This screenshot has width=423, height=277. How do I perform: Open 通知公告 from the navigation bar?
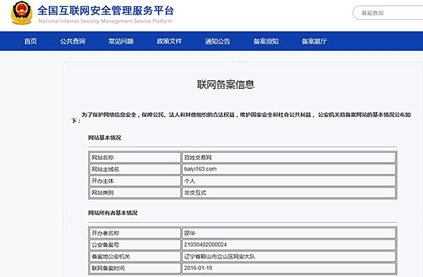[217, 42]
